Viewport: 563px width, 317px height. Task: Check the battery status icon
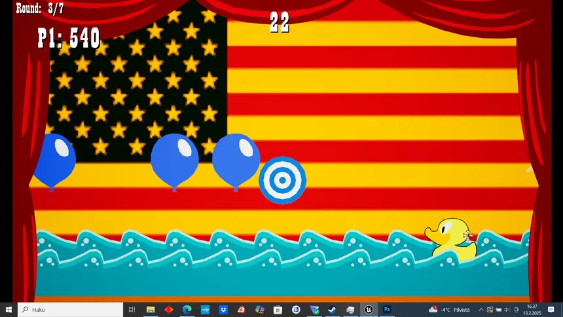tap(499, 309)
